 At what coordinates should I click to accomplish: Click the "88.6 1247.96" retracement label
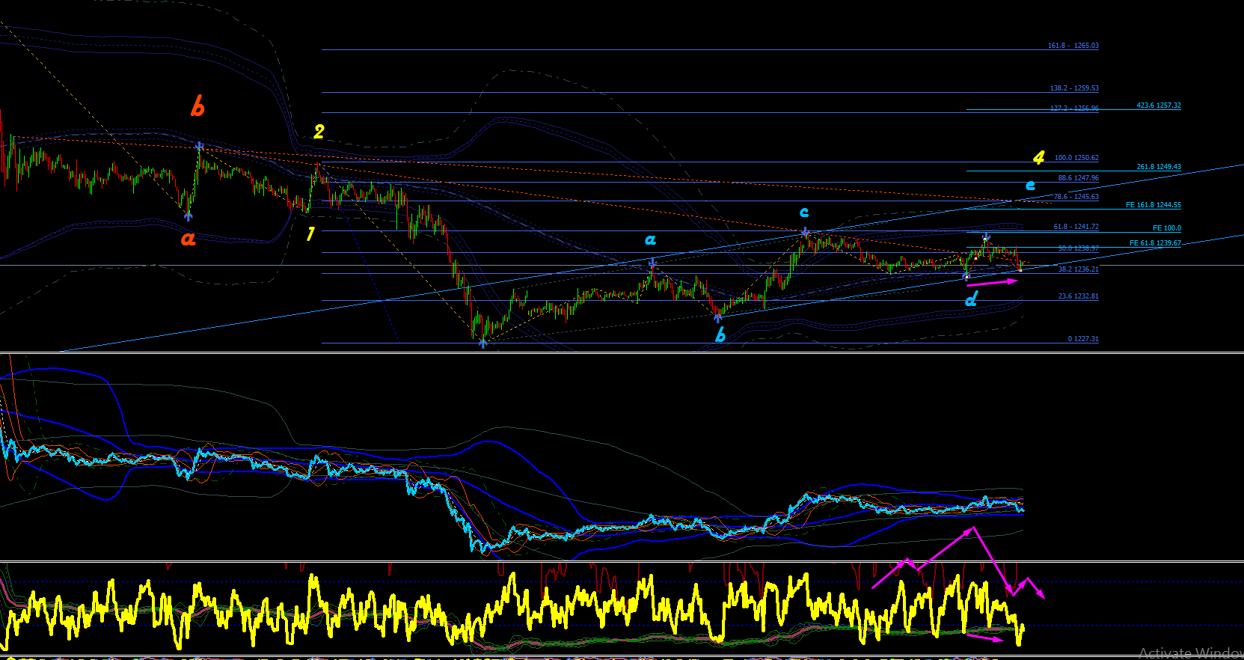click(x=1079, y=178)
